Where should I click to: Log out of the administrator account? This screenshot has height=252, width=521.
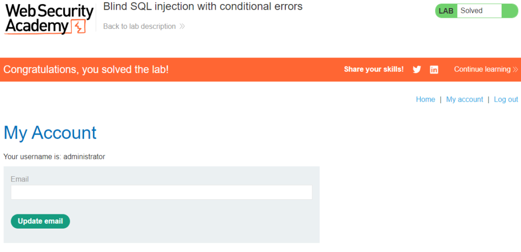(506, 100)
